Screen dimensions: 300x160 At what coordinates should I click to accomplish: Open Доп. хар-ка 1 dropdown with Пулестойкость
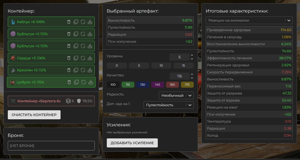(168, 105)
